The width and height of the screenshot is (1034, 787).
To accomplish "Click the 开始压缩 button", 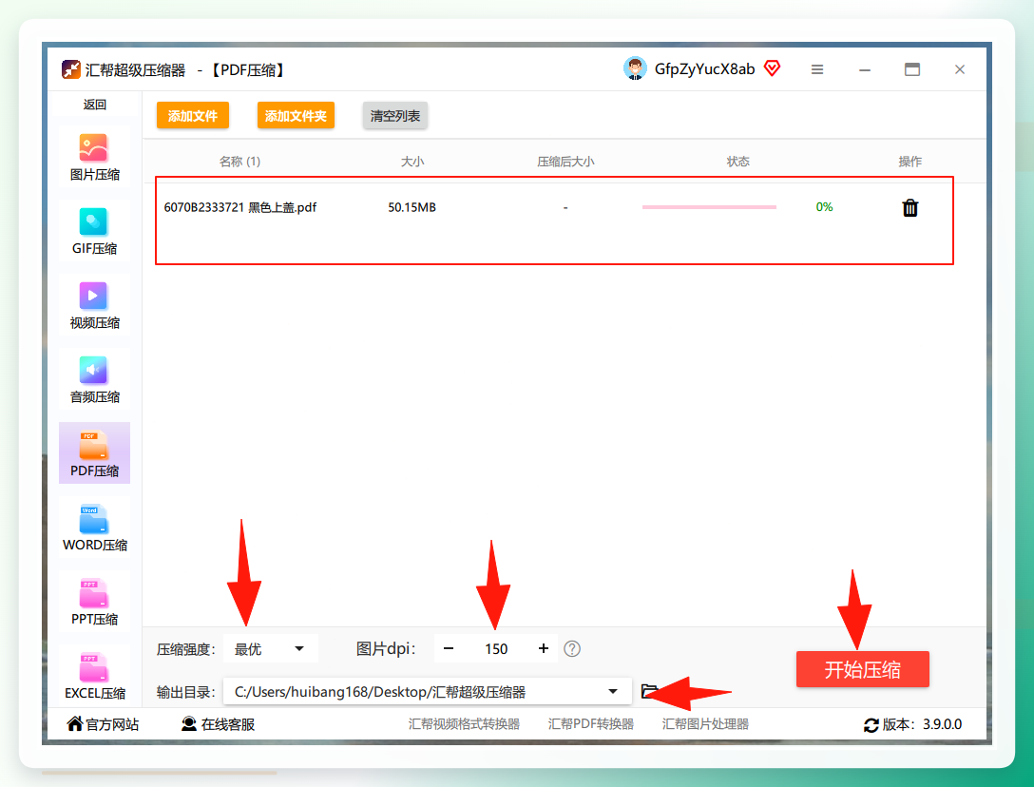I will pos(863,669).
